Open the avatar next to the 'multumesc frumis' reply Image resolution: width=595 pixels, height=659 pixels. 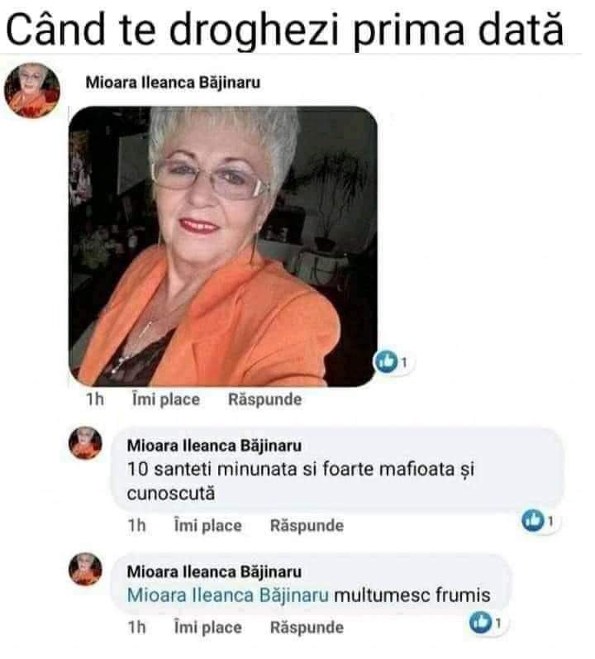pos(85,569)
